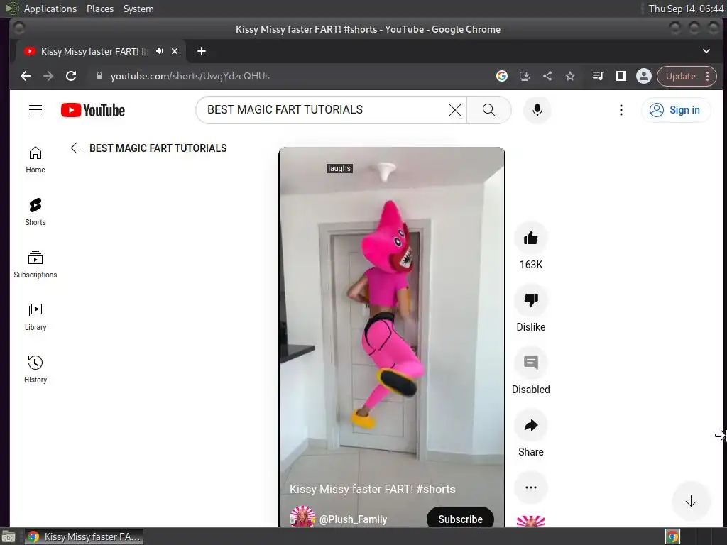
Task: Start voice search with the microphone
Action: click(537, 110)
